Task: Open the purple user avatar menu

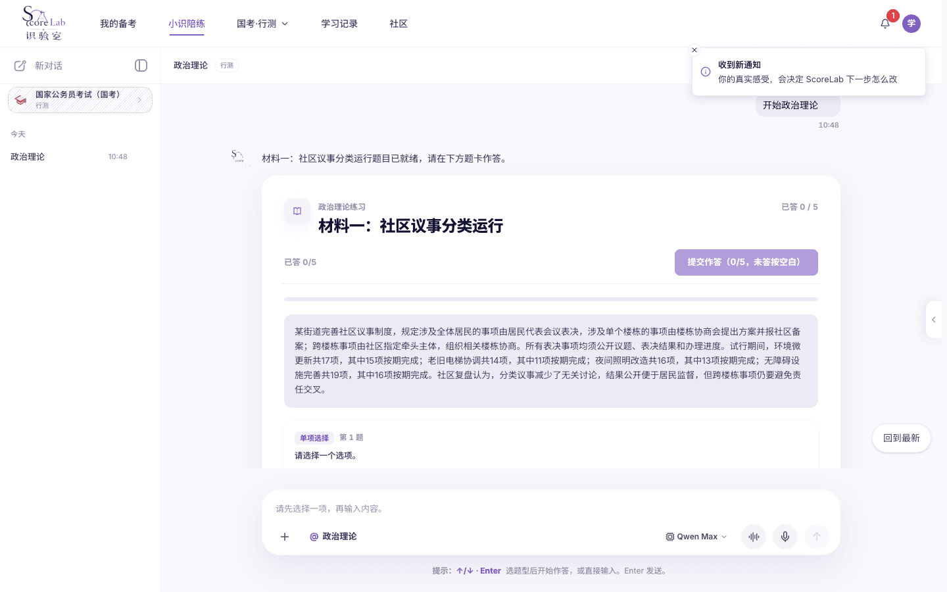Action: pos(911,24)
